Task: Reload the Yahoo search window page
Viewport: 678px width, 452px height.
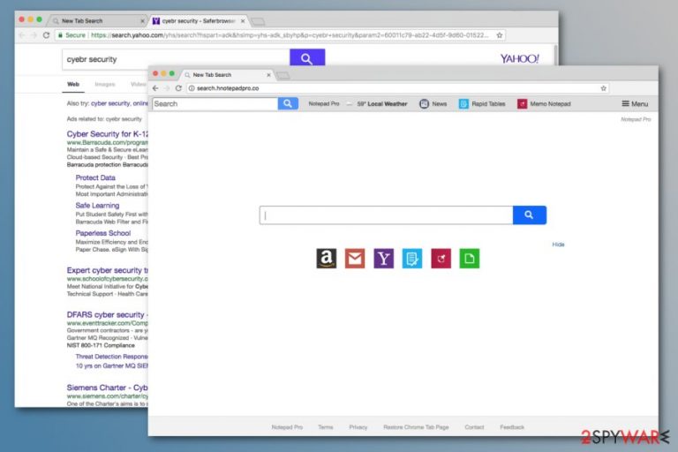Action: (46, 35)
